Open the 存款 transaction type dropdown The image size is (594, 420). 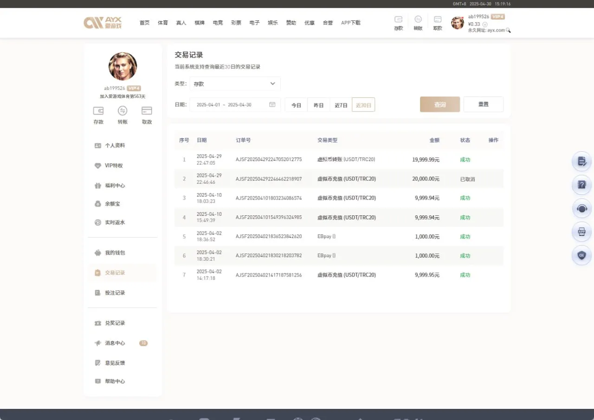click(234, 84)
